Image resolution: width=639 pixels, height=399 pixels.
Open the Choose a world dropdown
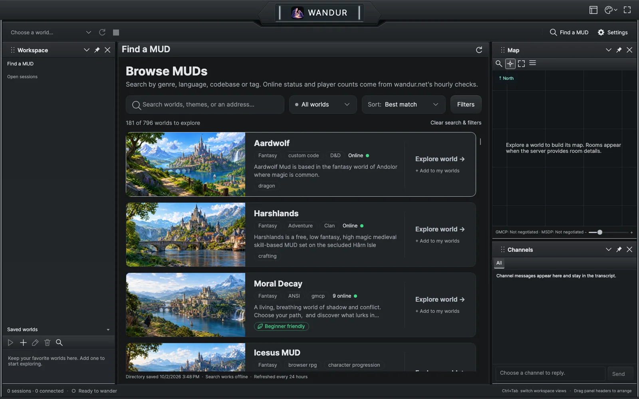51,32
